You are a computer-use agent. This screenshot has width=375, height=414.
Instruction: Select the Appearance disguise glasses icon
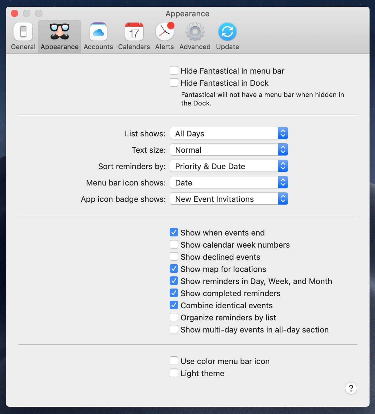pyautogui.click(x=59, y=32)
